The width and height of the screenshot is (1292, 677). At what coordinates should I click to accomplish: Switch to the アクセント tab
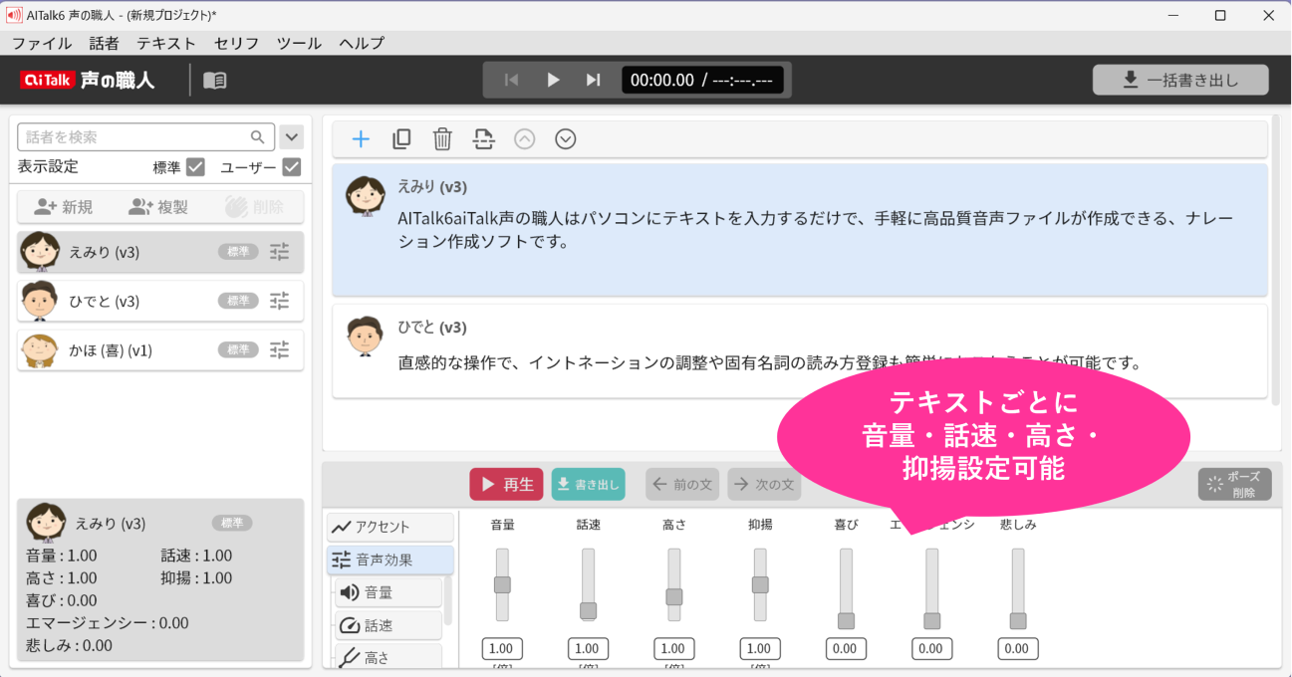click(x=390, y=527)
